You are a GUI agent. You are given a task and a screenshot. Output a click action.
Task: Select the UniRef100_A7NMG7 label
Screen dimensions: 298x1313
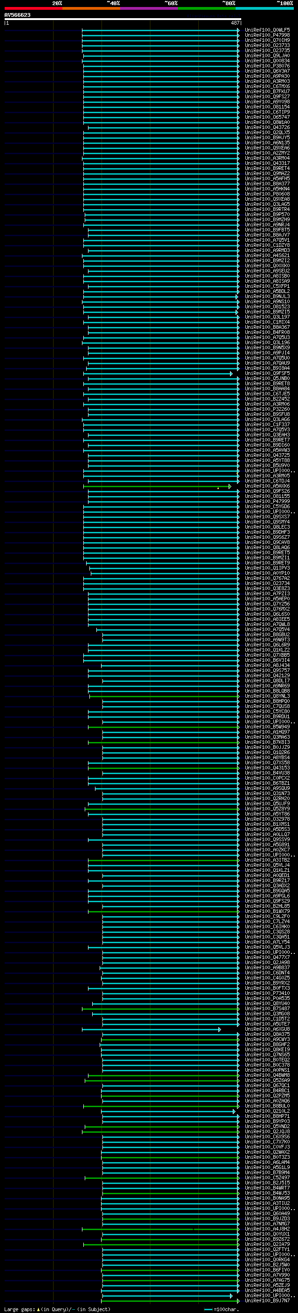pos(267,1224)
